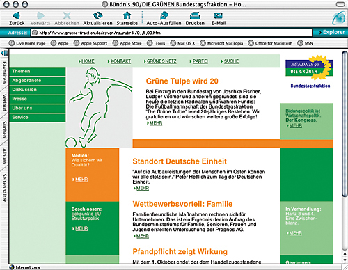Screen dimensions: 348x270
Task: Expand the Seitenhalter side panel
Action: (x=4, y=187)
